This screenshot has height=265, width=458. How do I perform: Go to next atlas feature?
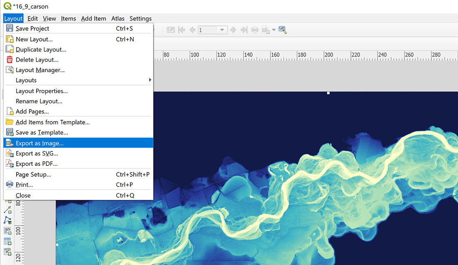pos(233,30)
